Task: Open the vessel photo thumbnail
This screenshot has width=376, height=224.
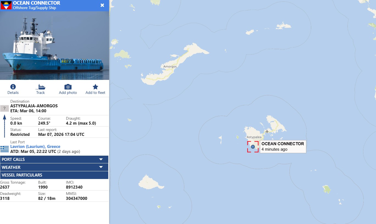Action: point(54,46)
